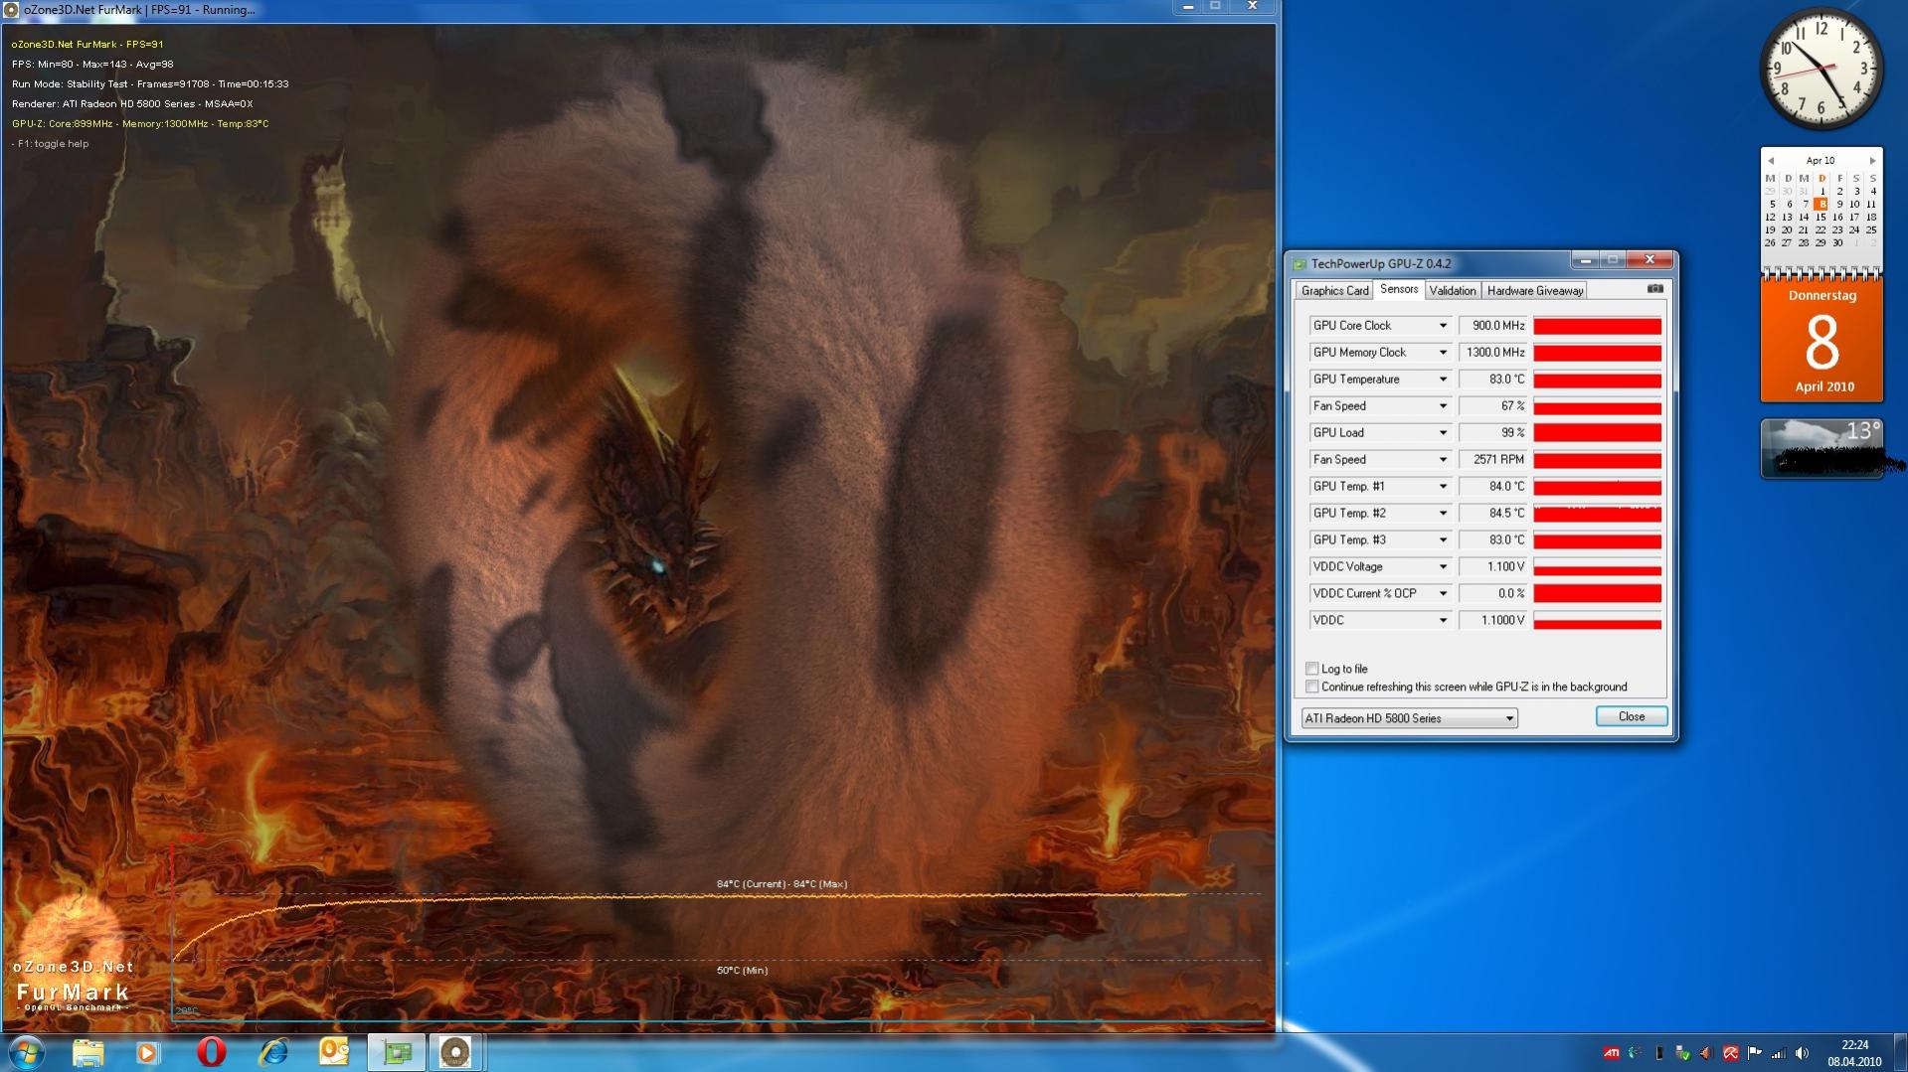Open the GPU Core Clock sensor dropdown
Viewport: 1908px width, 1072px height.
[1443, 326]
